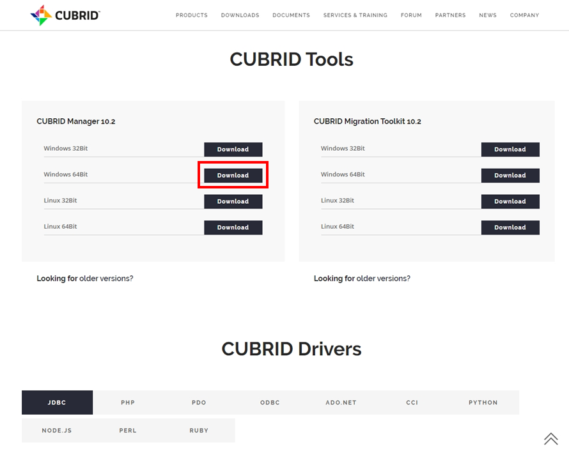Open the DOWNLOADS menu
This screenshot has width=569, height=460.
coord(240,15)
